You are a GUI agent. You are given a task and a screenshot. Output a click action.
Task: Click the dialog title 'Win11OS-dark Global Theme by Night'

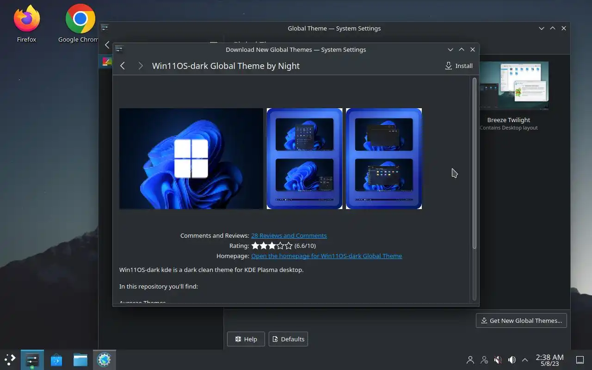226,66
